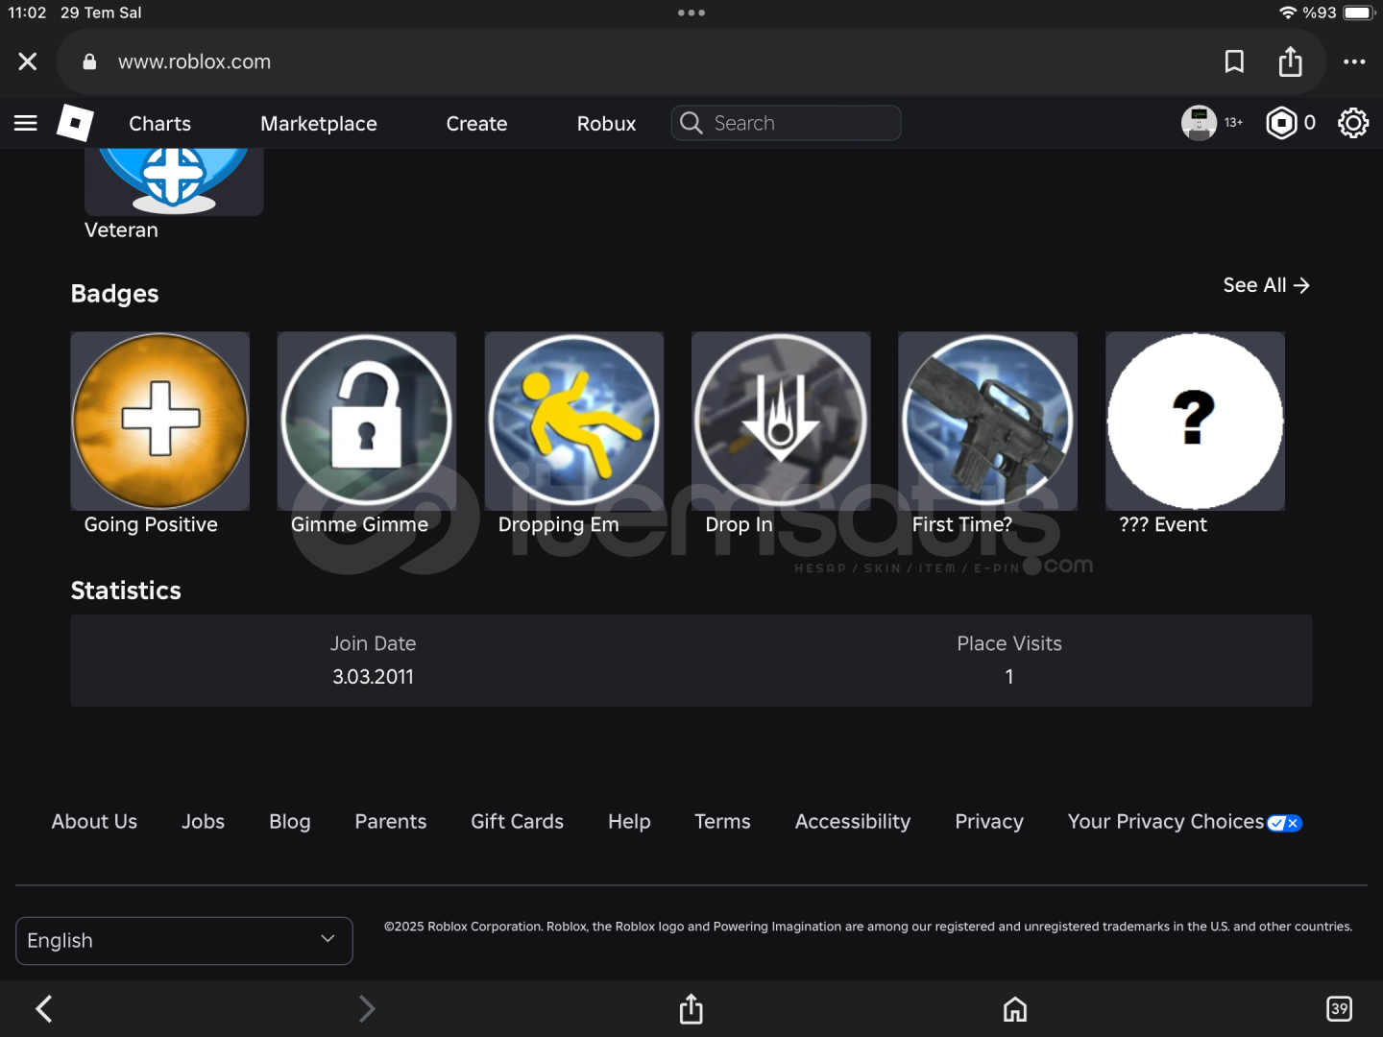Image resolution: width=1383 pixels, height=1037 pixels.
Task: Open the Gift Cards footer link
Action: (517, 822)
